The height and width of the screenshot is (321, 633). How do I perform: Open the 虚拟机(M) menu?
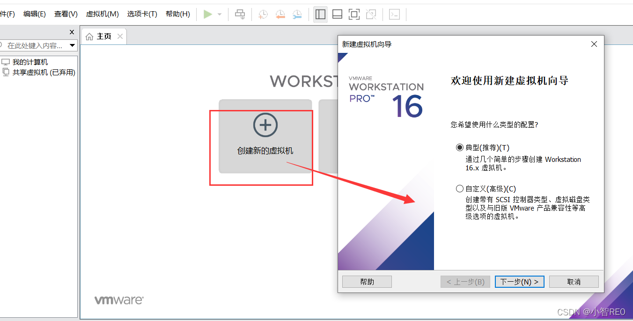pos(103,14)
